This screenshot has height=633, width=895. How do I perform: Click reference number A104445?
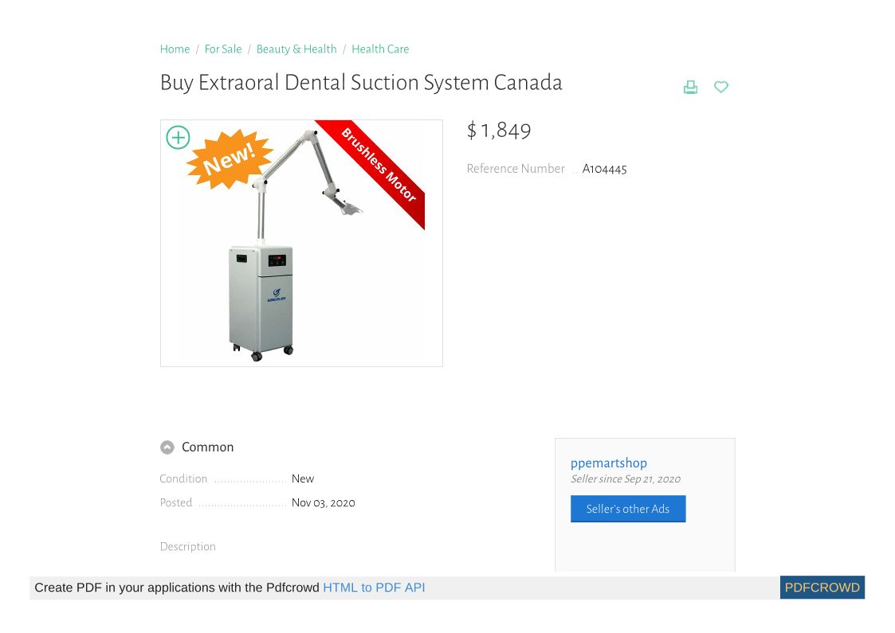pos(604,169)
